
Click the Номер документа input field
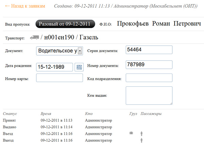[149, 65]
